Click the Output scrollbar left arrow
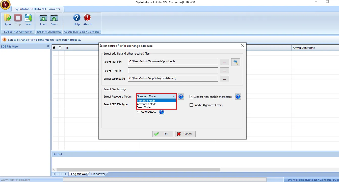Image resolution: width=339 pixels, height=182 pixels. click(54, 169)
